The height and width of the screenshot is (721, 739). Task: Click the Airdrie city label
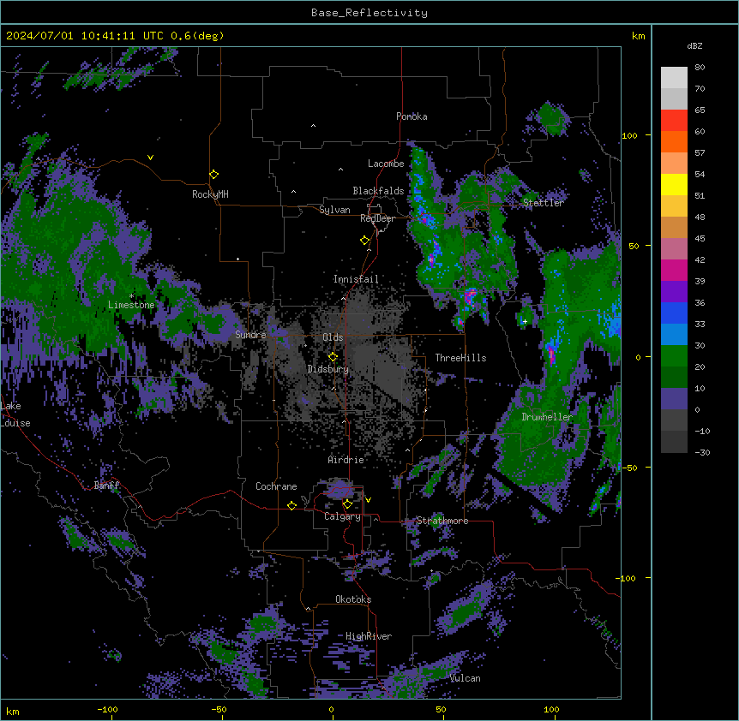pos(346,460)
